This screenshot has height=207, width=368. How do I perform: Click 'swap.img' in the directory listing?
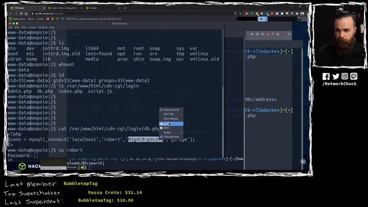pyautogui.click(x=160, y=59)
